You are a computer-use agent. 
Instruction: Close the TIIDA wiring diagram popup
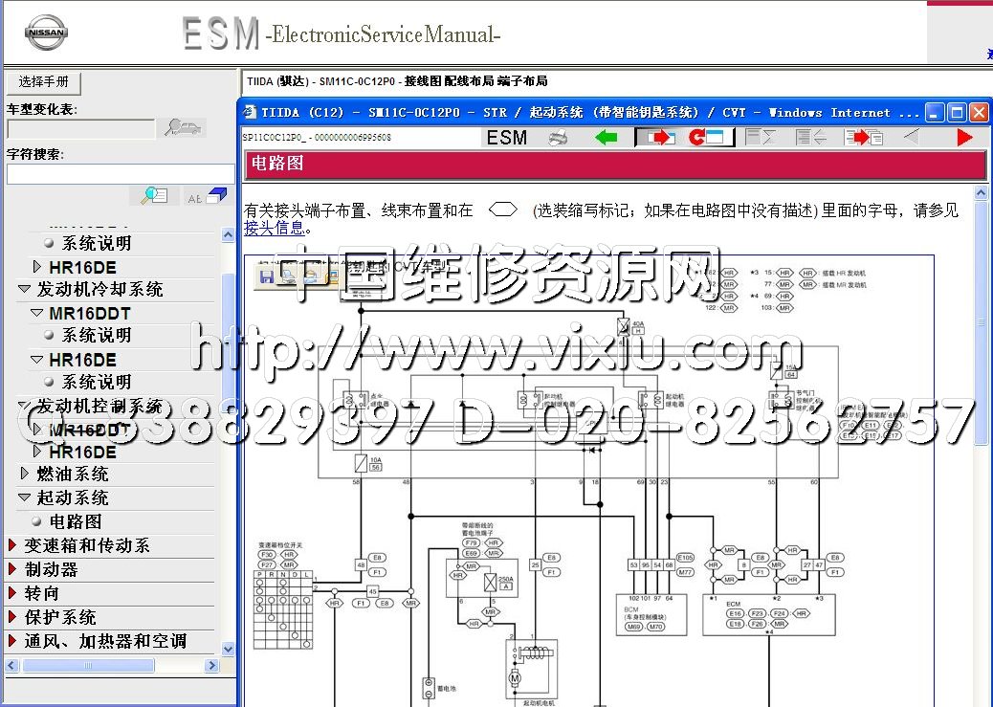(979, 113)
